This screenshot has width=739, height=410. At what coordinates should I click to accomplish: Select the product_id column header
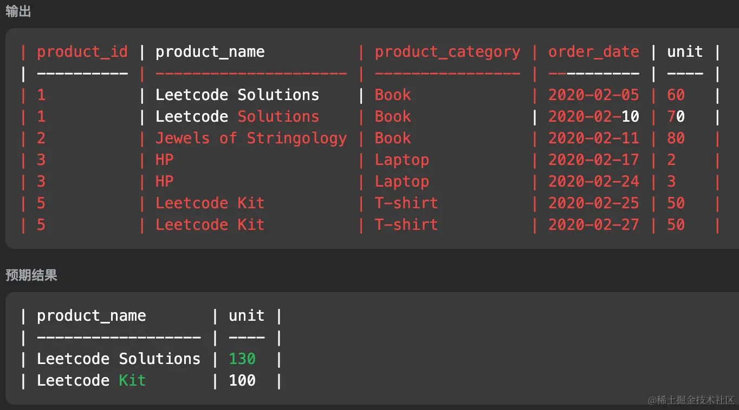[82, 52]
